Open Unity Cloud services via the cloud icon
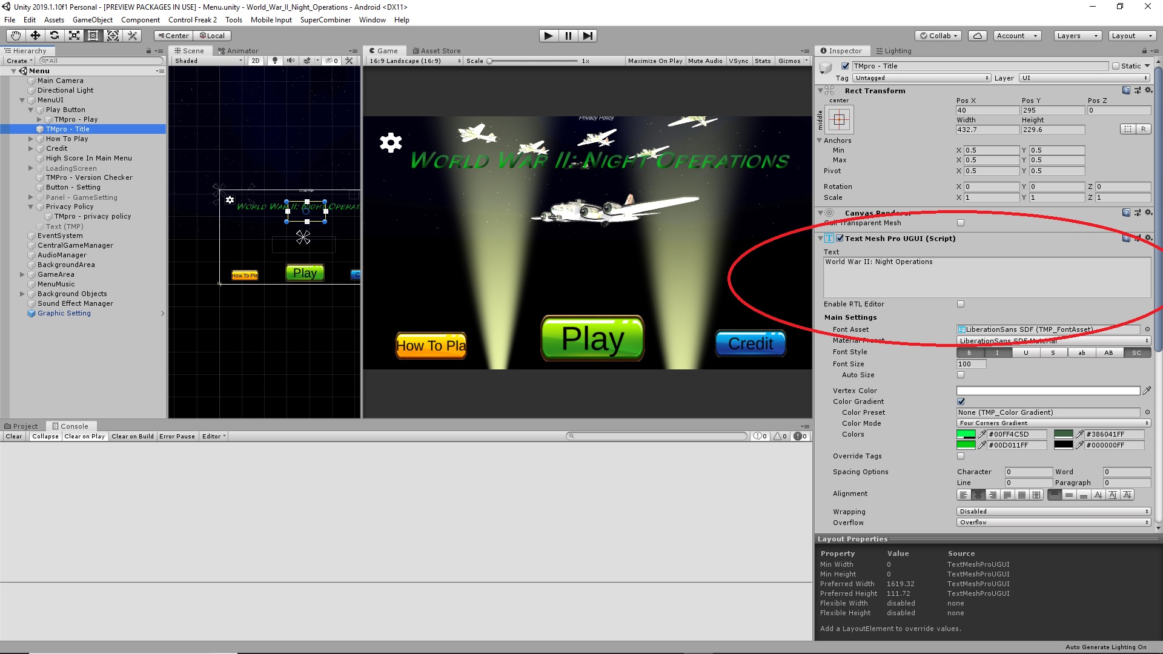The height and width of the screenshot is (654, 1163). [x=977, y=35]
